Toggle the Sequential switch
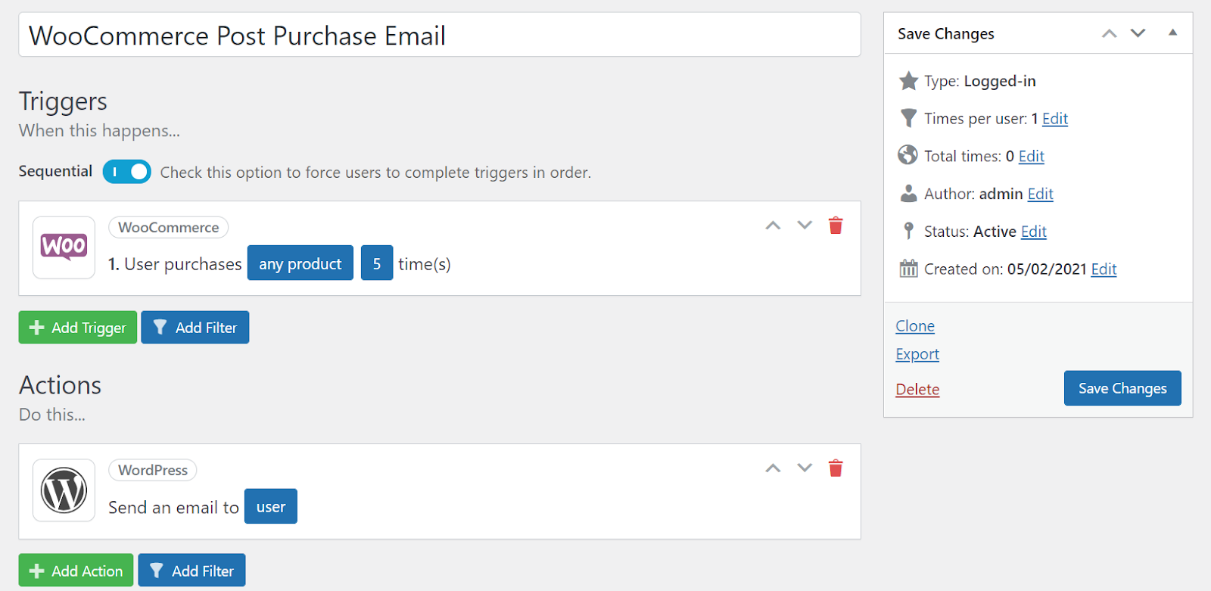The image size is (1211, 591). (x=127, y=172)
